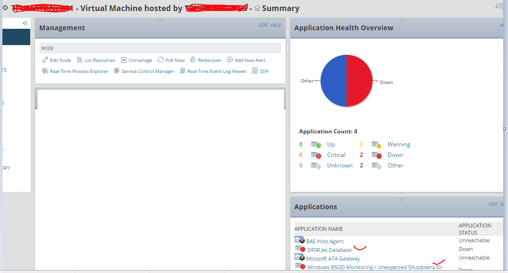
Task: Click HELP in the Management panel header
Action: coord(276,25)
